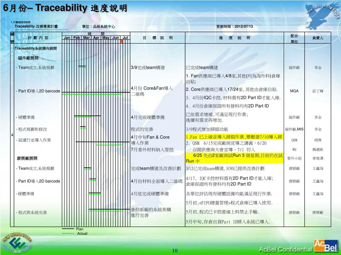Click the 'Jan' month header
341x255 pixels.
67,38
